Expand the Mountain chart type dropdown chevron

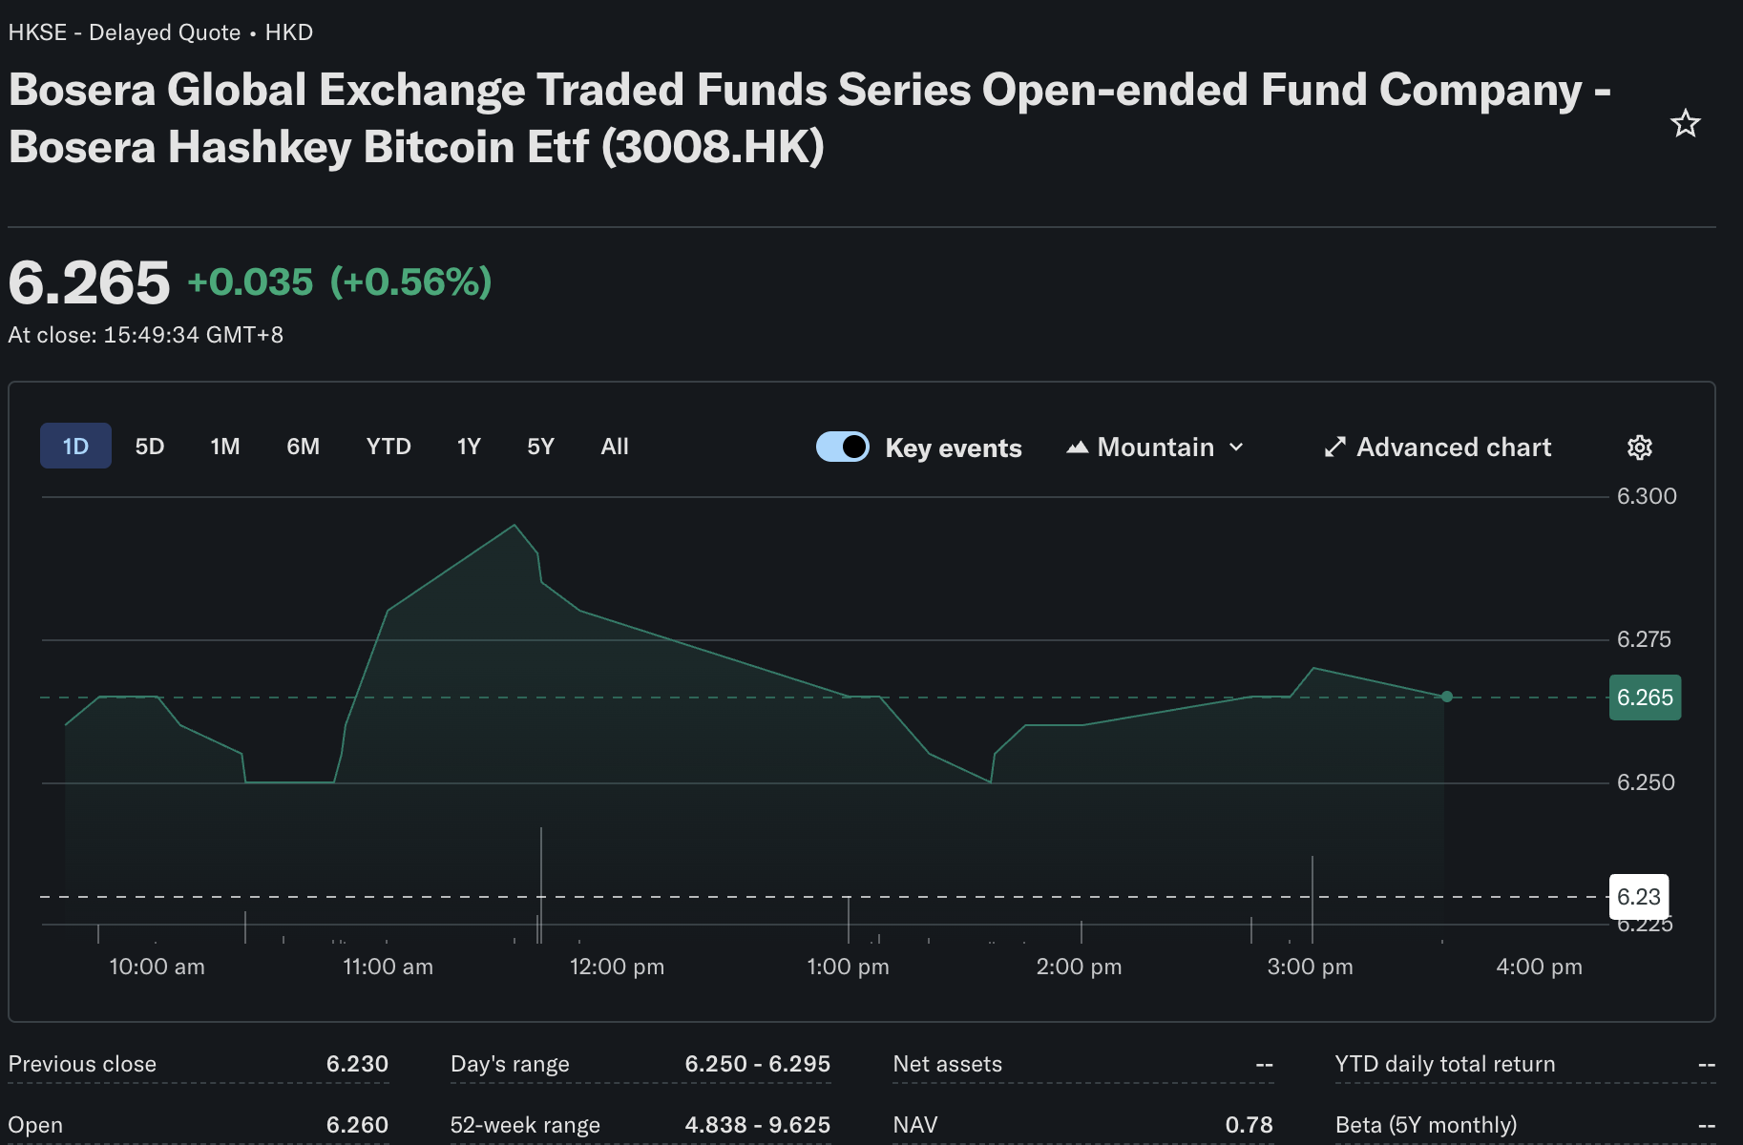click(x=1236, y=448)
